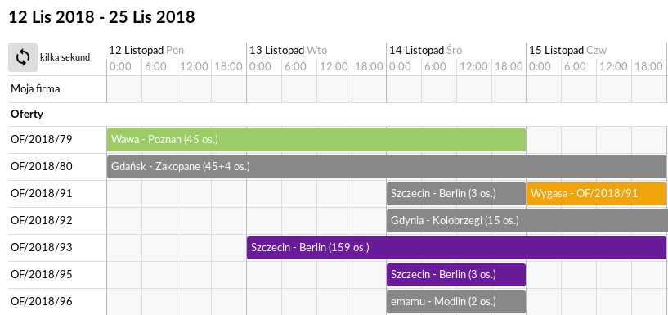Open the green Wawa - Poznan bar
668x315 pixels.
pos(316,139)
